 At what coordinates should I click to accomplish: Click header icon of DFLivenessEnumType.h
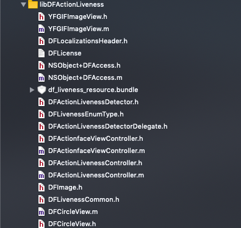41,114
